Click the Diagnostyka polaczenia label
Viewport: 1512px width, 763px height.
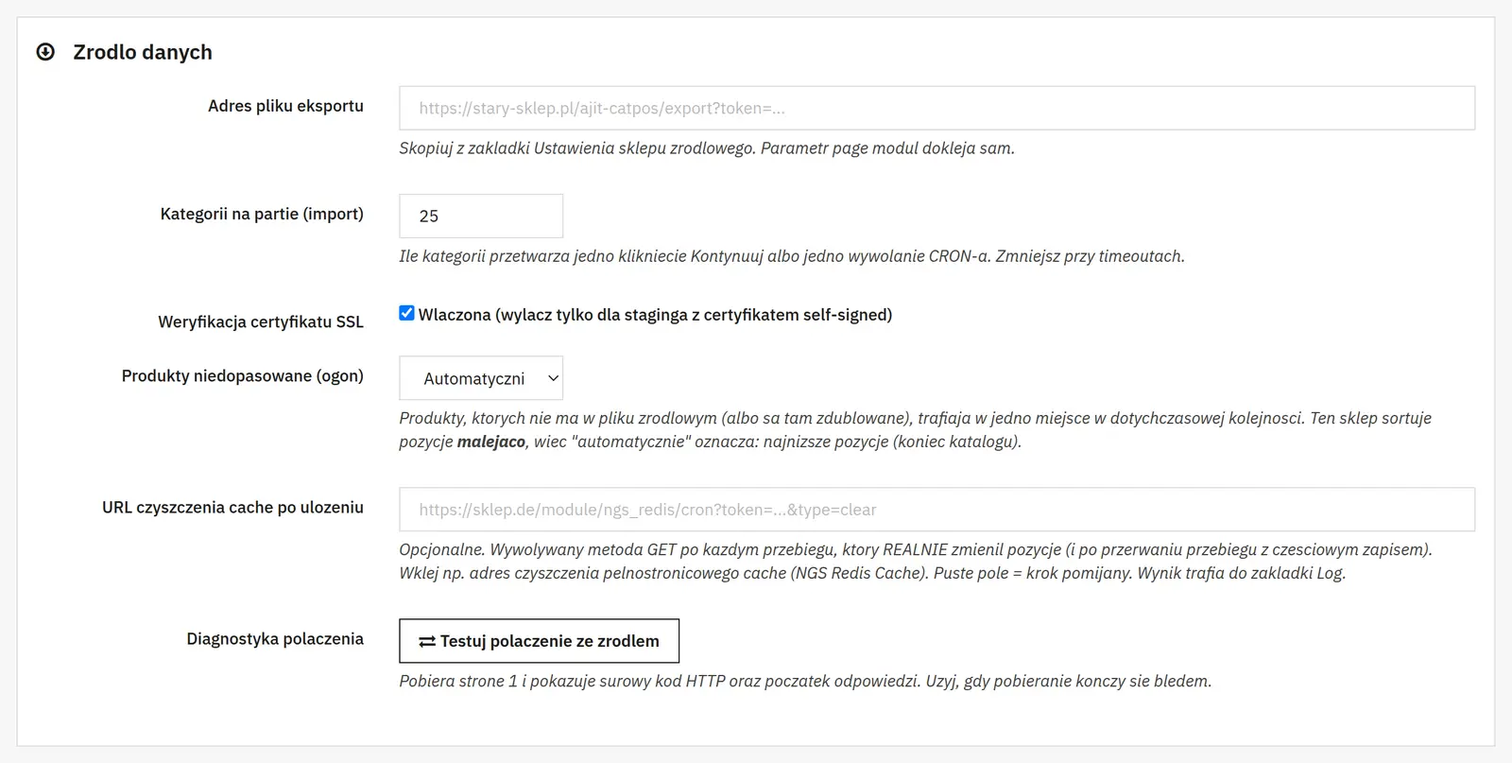(x=275, y=638)
